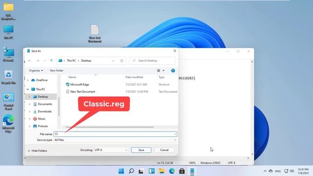Viewport: 313px width, 176px height.
Task: Click the blue Help icon
Action: (x=173, y=70)
